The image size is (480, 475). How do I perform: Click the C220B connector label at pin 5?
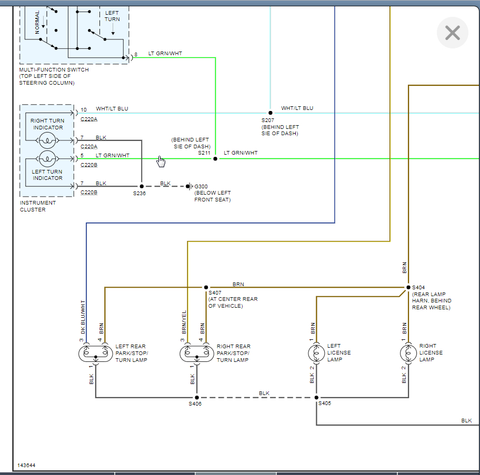(x=88, y=165)
